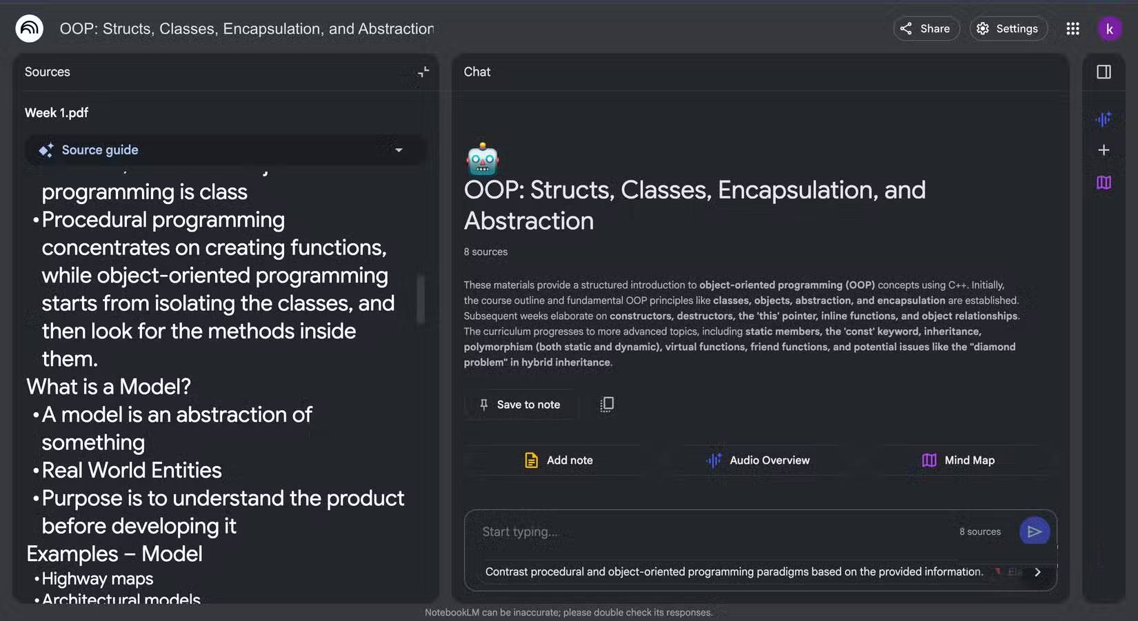Show next suggested question chevron
This screenshot has width=1138, height=621.
(x=1037, y=572)
